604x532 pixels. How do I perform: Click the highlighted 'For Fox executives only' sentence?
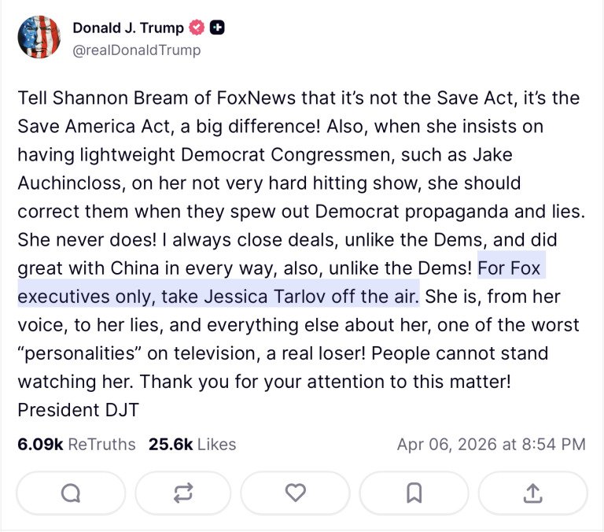(x=219, y=297)
